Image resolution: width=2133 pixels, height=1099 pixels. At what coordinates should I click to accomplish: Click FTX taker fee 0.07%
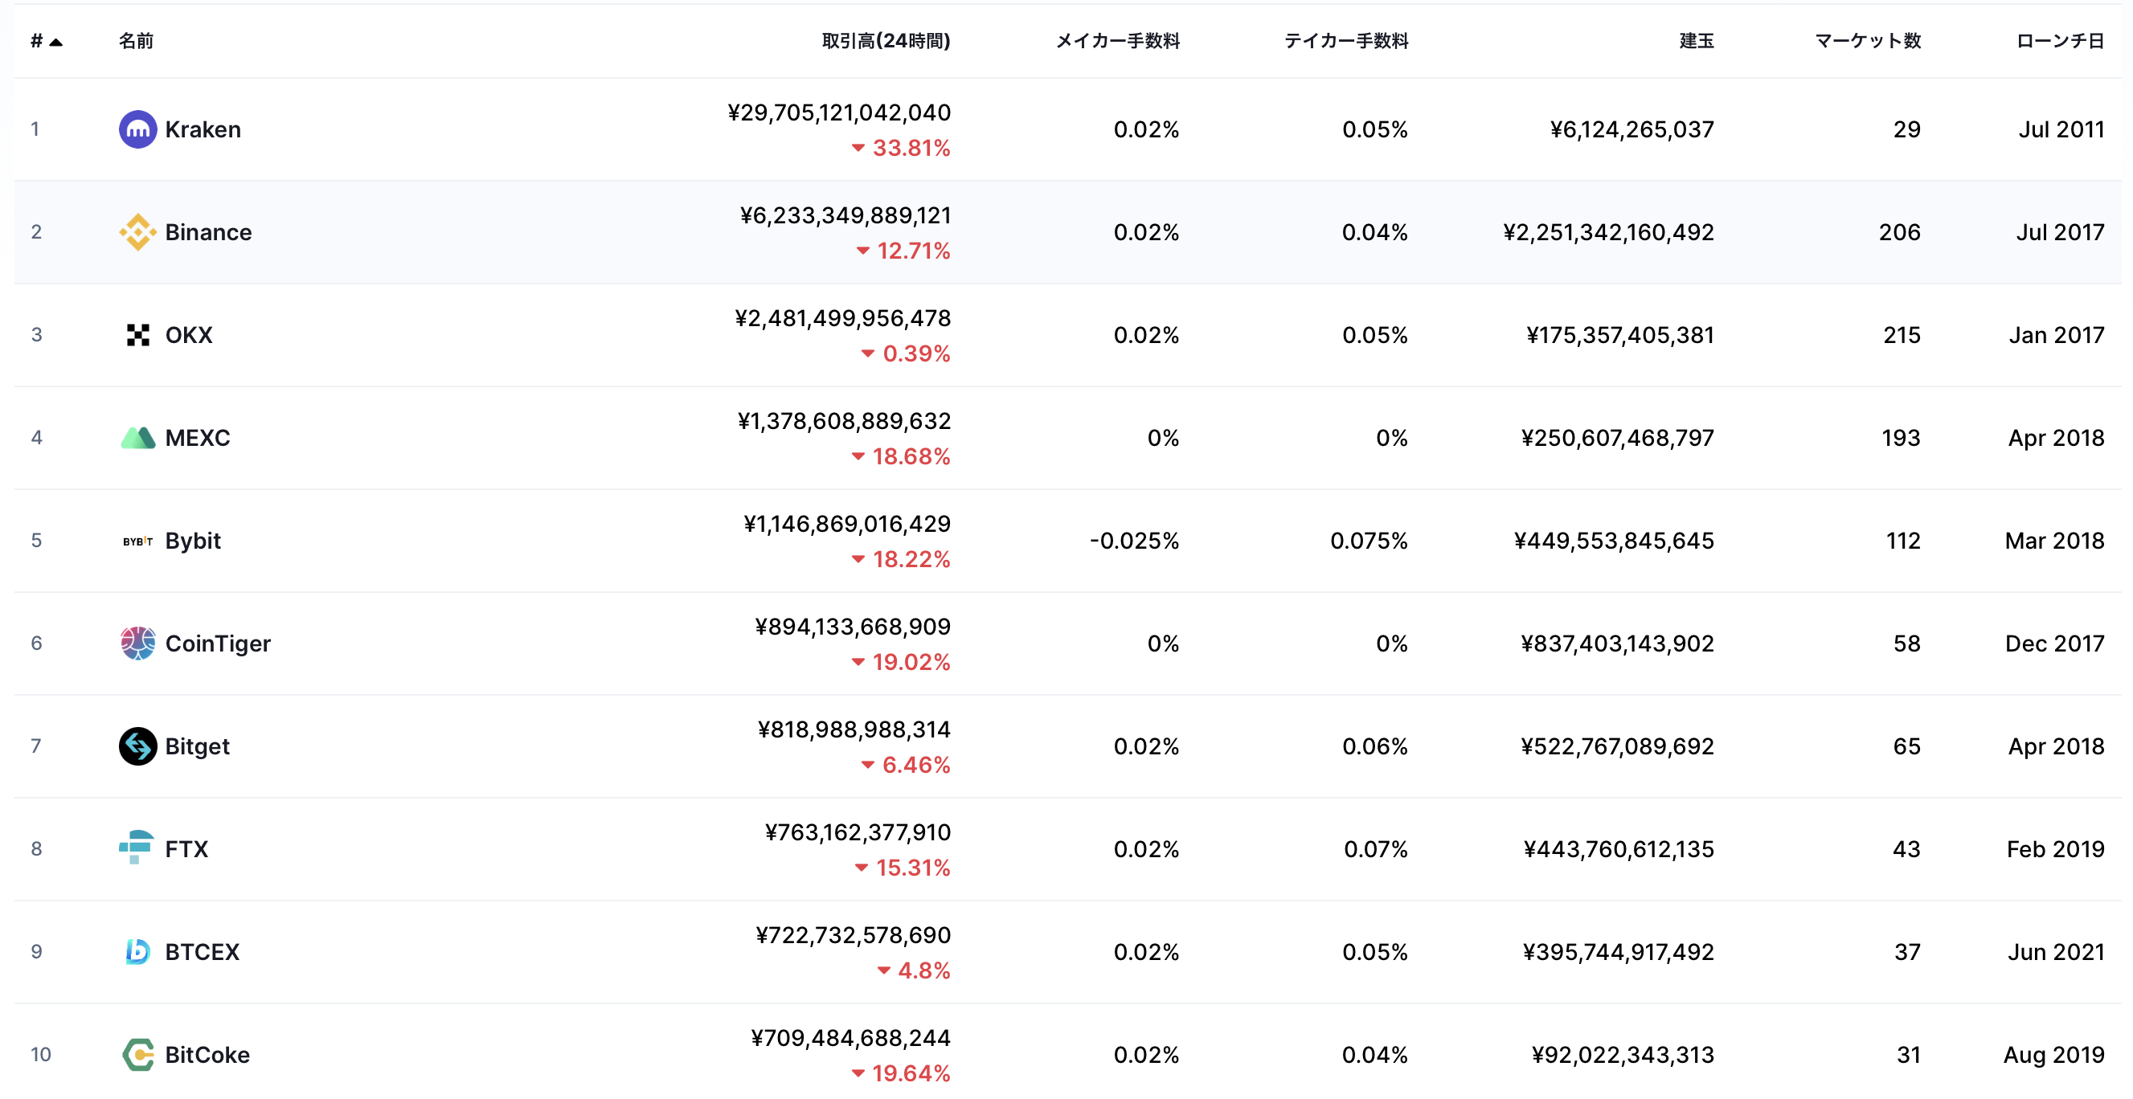[x=1375, y=849]
